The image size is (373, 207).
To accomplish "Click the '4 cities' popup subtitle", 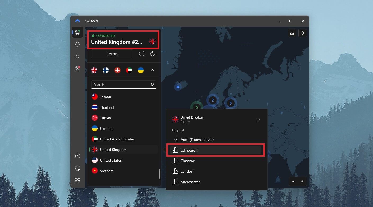I will pyautogui.click(x=185, y=122).
